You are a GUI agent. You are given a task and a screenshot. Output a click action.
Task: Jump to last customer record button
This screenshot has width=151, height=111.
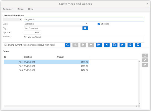tap(107, 45)
